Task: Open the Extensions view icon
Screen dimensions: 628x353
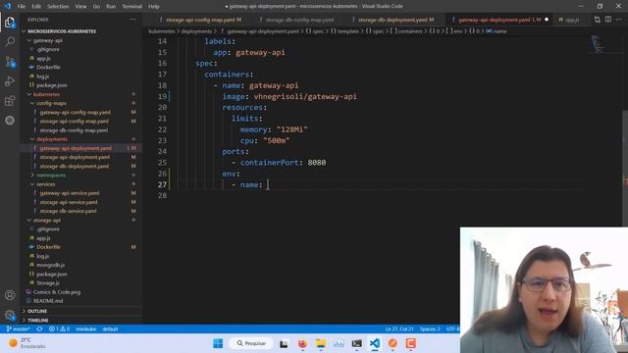Action: click(10, 101)
